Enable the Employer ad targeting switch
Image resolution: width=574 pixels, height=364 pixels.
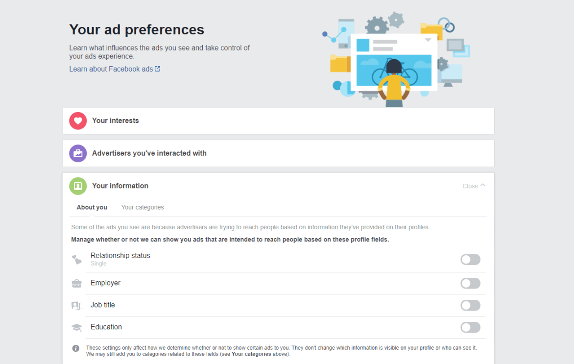coord(470,284)
